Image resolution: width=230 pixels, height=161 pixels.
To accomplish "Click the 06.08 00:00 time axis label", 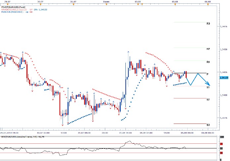I will click(x=208, y=133).
